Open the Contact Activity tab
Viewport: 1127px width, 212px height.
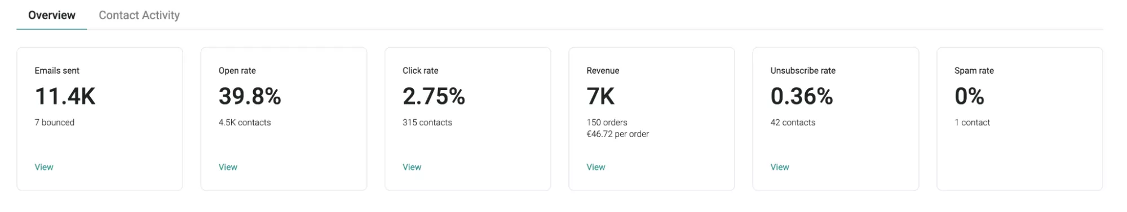pyautogui.click(x=139, y=15)
